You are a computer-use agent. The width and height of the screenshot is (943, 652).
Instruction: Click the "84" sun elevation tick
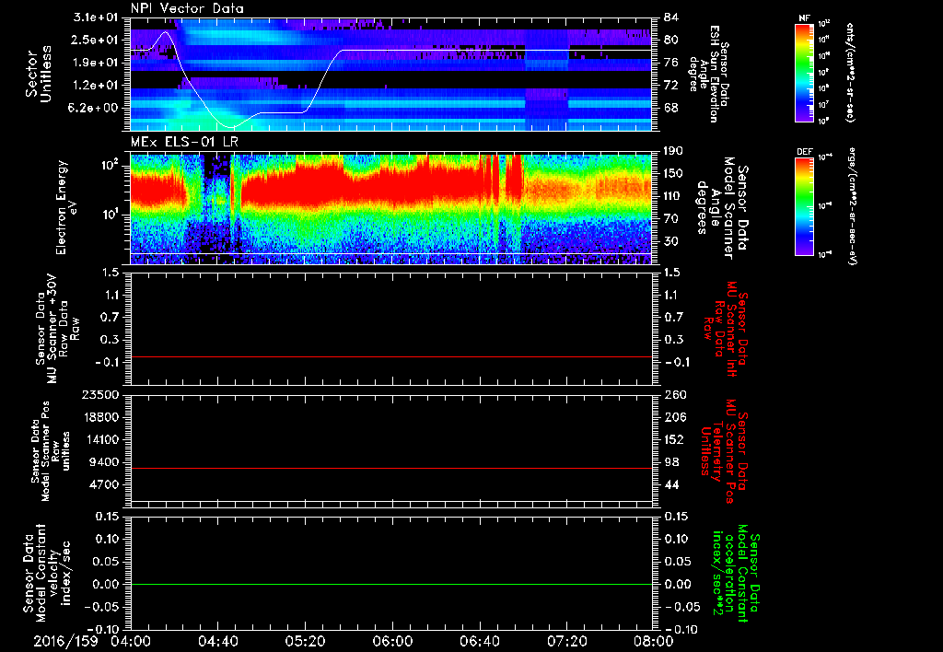click(671, 17)
